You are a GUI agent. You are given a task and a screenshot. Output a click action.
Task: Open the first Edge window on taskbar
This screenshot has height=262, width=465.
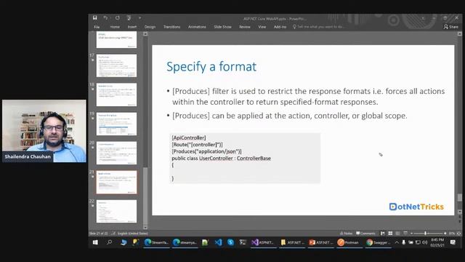(156, 242)
